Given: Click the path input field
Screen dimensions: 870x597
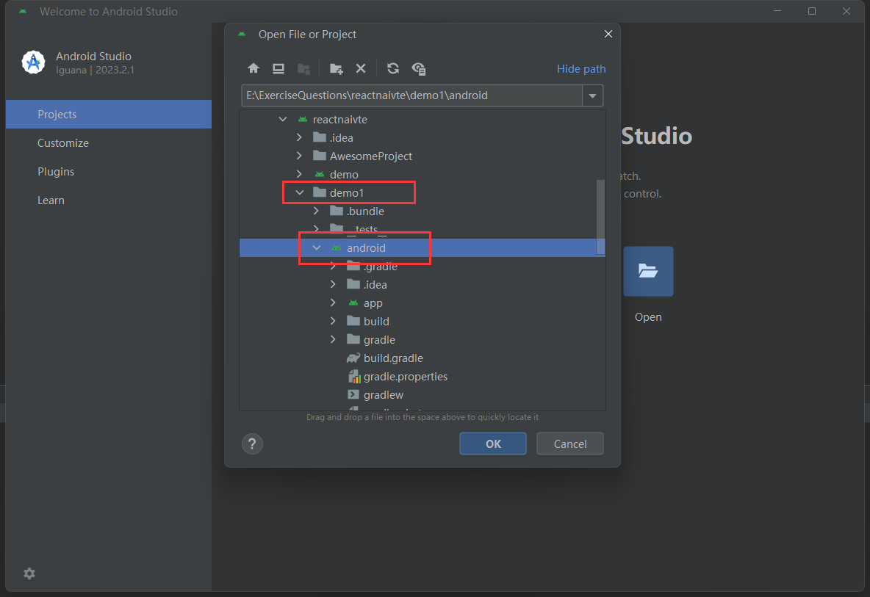Looking at the screenshot, I should tap(411, 95).
